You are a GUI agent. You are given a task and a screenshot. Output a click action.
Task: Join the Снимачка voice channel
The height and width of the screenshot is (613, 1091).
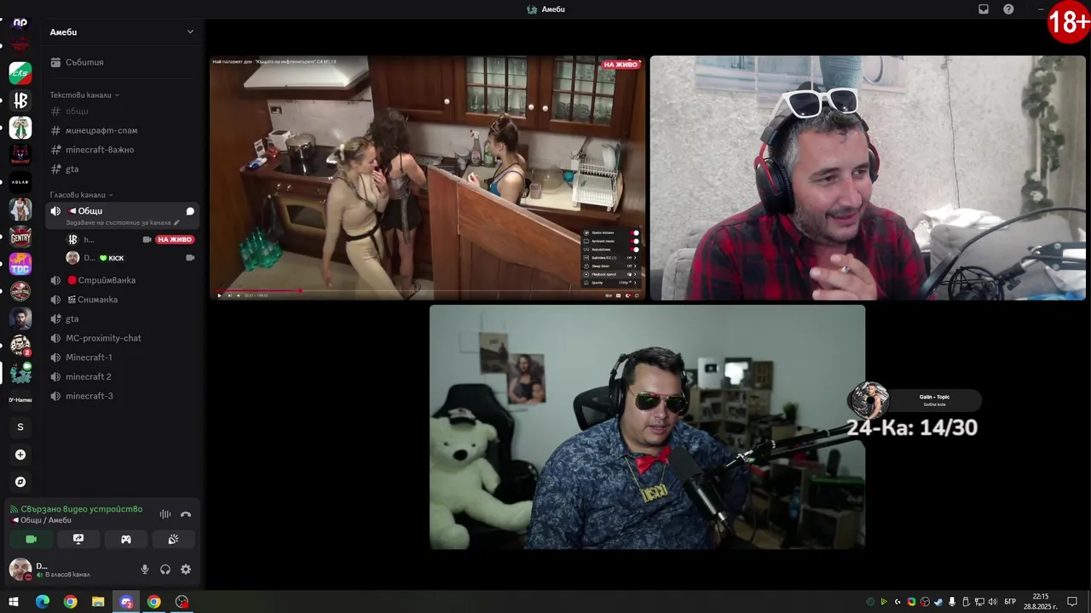[x=123, y=300]
